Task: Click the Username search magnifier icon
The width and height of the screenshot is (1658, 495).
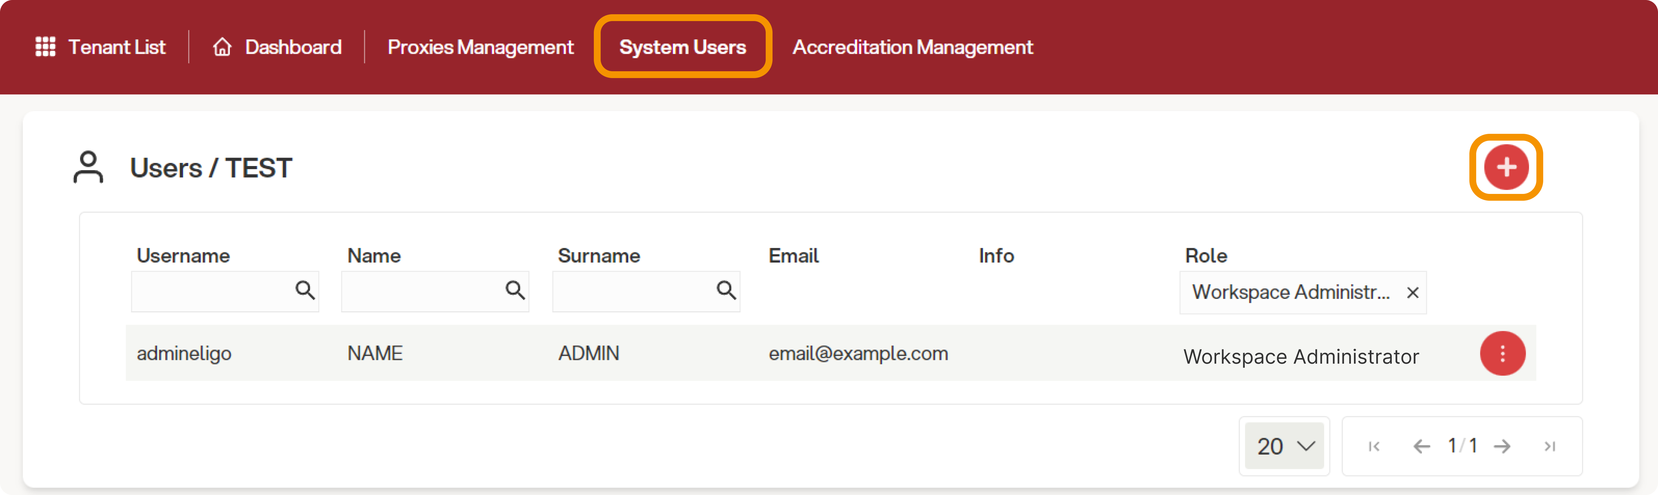Action: pos(305,291)
